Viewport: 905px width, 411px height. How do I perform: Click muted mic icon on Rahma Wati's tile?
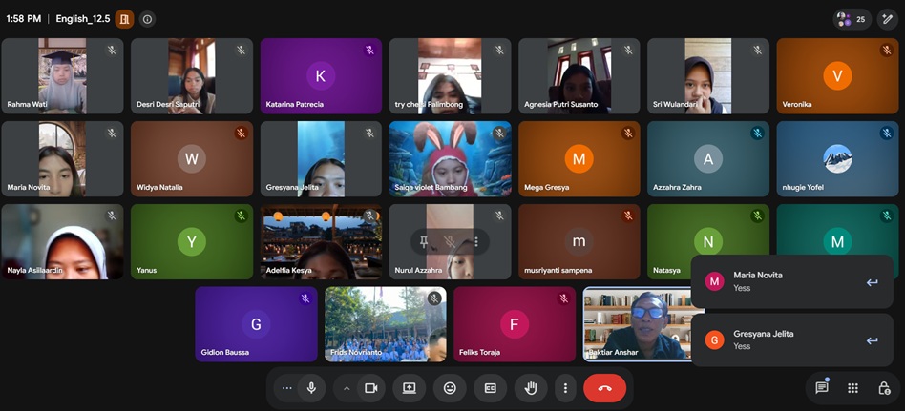click(x=112, y=51)
